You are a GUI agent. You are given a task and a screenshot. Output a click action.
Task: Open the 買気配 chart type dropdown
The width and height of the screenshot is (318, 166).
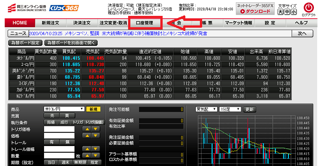tap(206, 109)
